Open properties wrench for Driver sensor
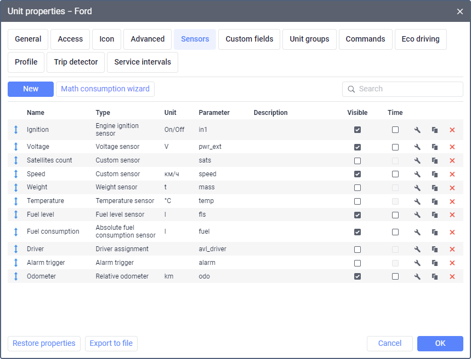 point(417,250)
